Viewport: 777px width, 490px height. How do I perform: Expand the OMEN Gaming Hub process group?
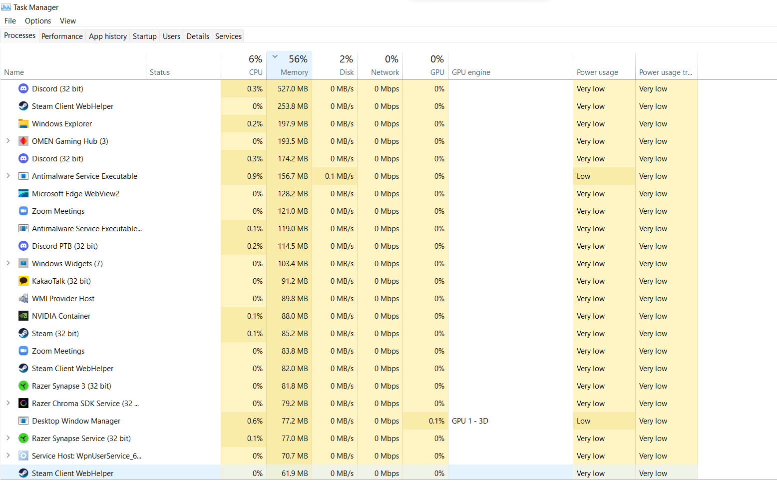click(8, 141)
